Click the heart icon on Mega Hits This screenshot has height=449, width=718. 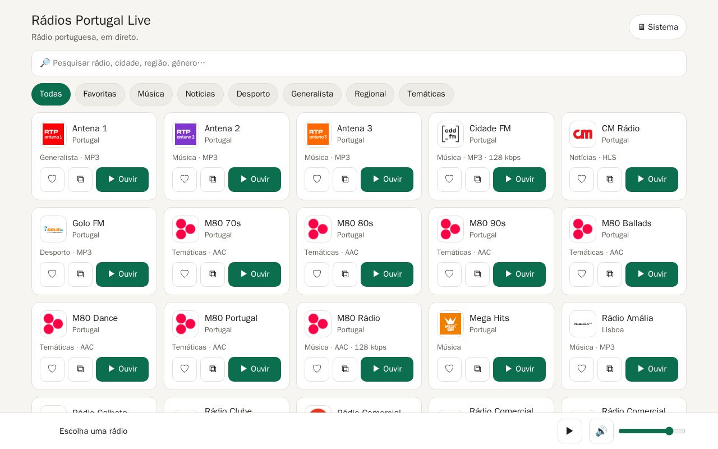(x=449, y=369)
